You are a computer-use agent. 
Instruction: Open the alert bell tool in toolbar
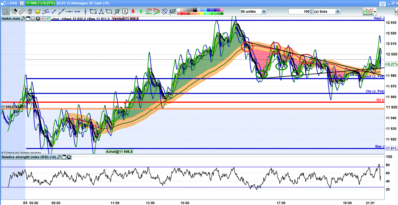click(x=38, y=12)
